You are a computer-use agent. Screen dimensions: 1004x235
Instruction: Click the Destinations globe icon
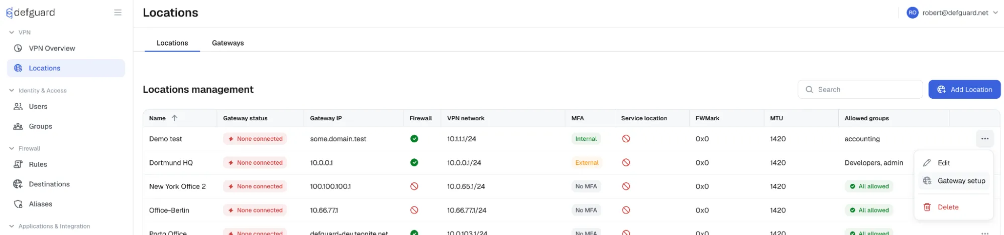(18, 184)
